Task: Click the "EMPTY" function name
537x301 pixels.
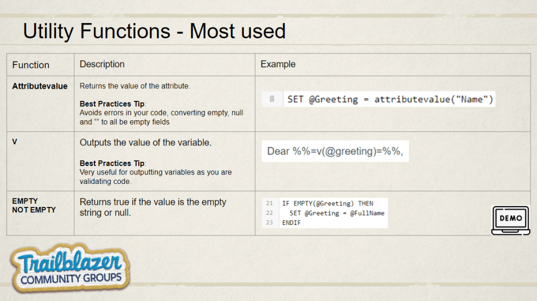Action: (25, 201)
